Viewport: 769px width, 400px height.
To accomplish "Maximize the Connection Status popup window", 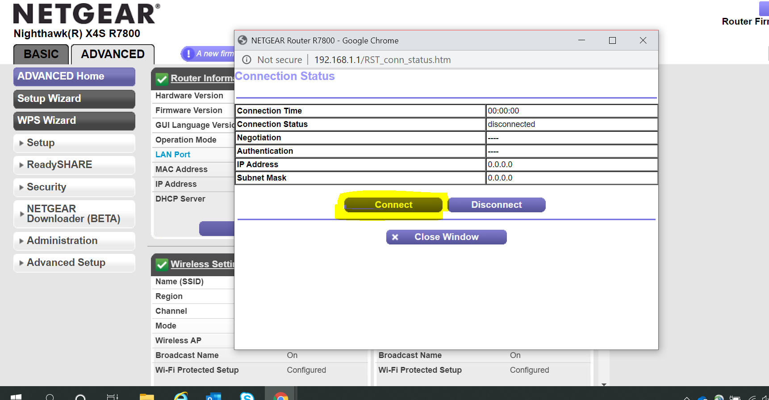I will tap(613, 40).
